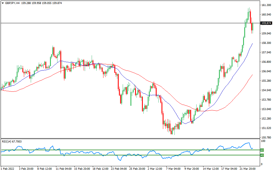Toggle selection of the lower RSI level line

pos(115,155)
